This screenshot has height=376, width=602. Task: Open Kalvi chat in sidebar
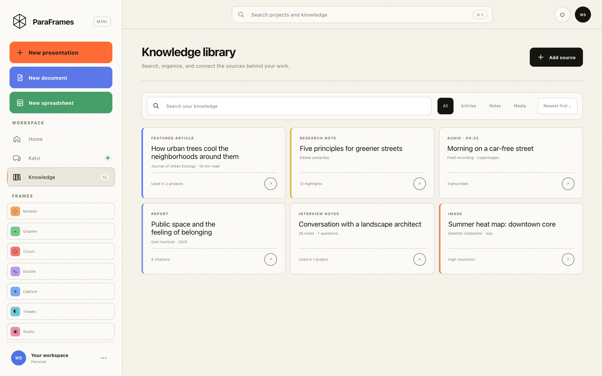(61, 158)
